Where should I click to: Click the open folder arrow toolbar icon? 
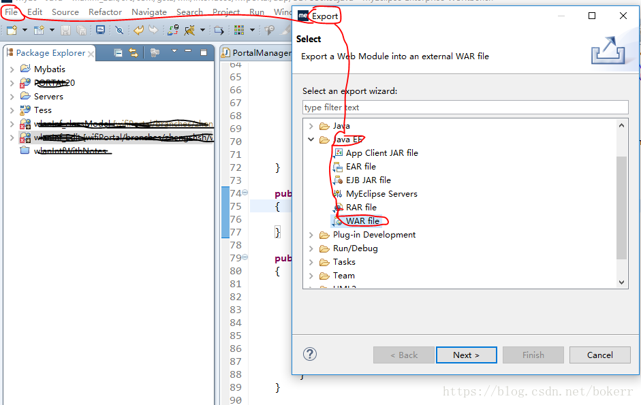coord(219,30)
